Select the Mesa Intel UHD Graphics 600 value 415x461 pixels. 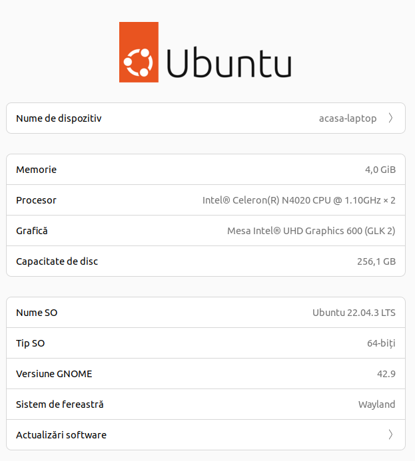click(x=311, y=231)
